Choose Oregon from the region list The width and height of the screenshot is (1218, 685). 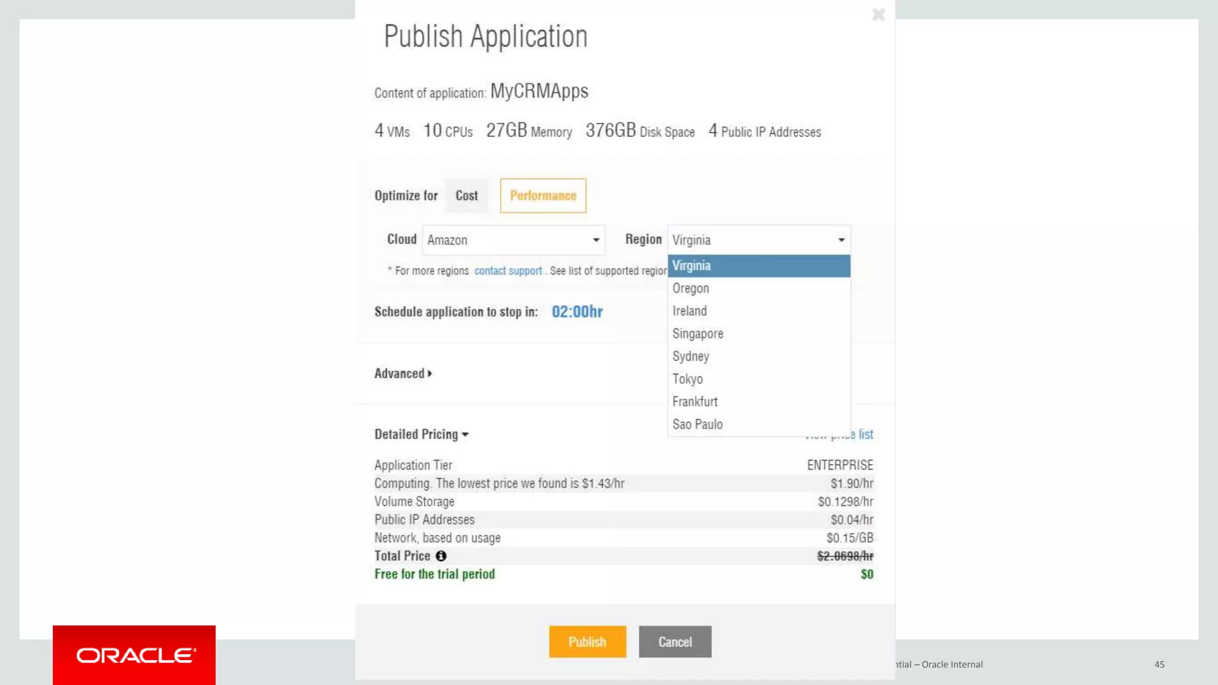pos(759,288)
